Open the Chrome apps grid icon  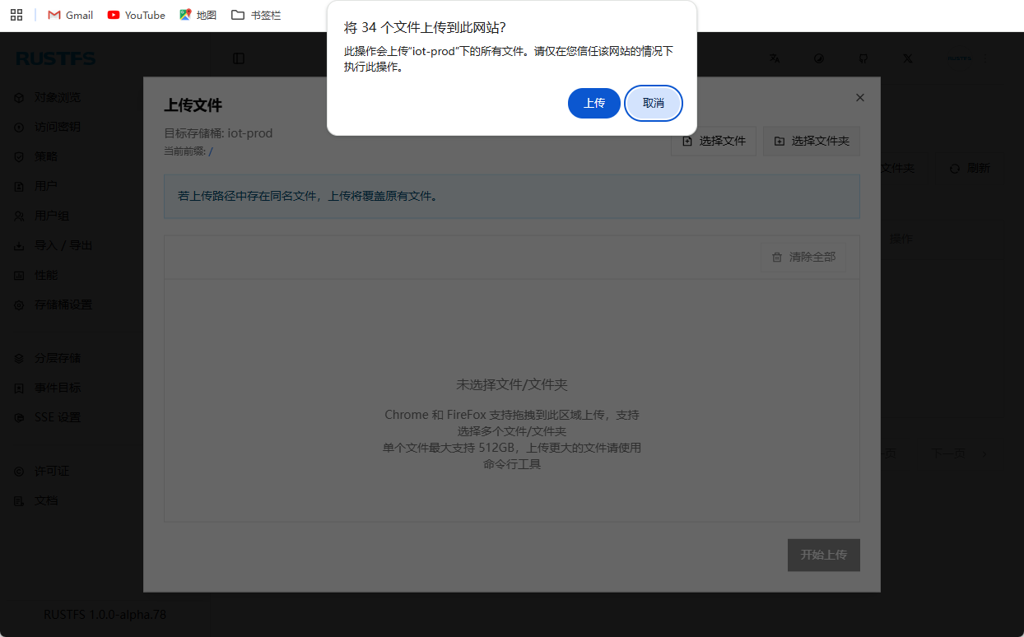(x=16, y=15)
